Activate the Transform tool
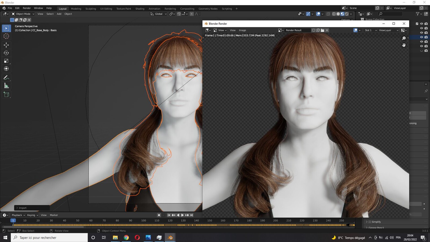Image resolution: width=430 pixels, height=242 pixels. coord(6,69)
